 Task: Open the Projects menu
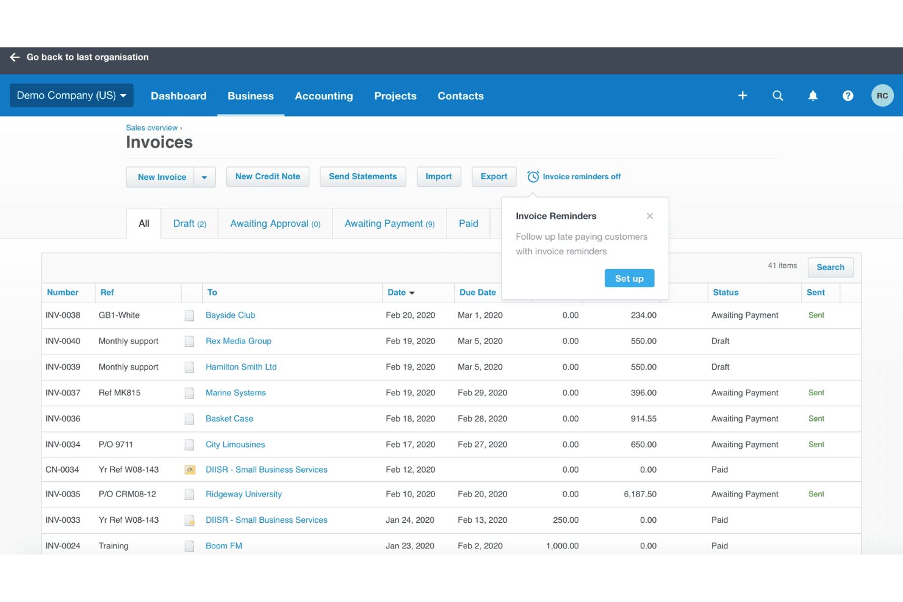point(395,96)
